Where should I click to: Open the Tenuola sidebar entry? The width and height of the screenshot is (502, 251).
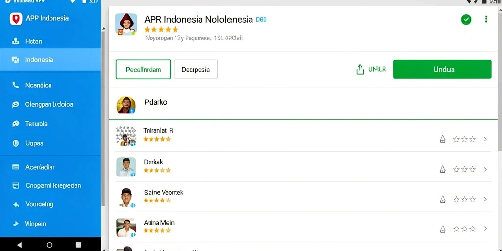(x=50, y=124)
